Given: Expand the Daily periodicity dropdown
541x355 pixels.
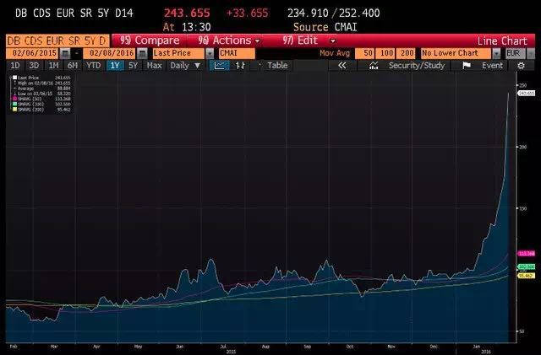Looking at the screenshot, I should [x=183, y=65].
